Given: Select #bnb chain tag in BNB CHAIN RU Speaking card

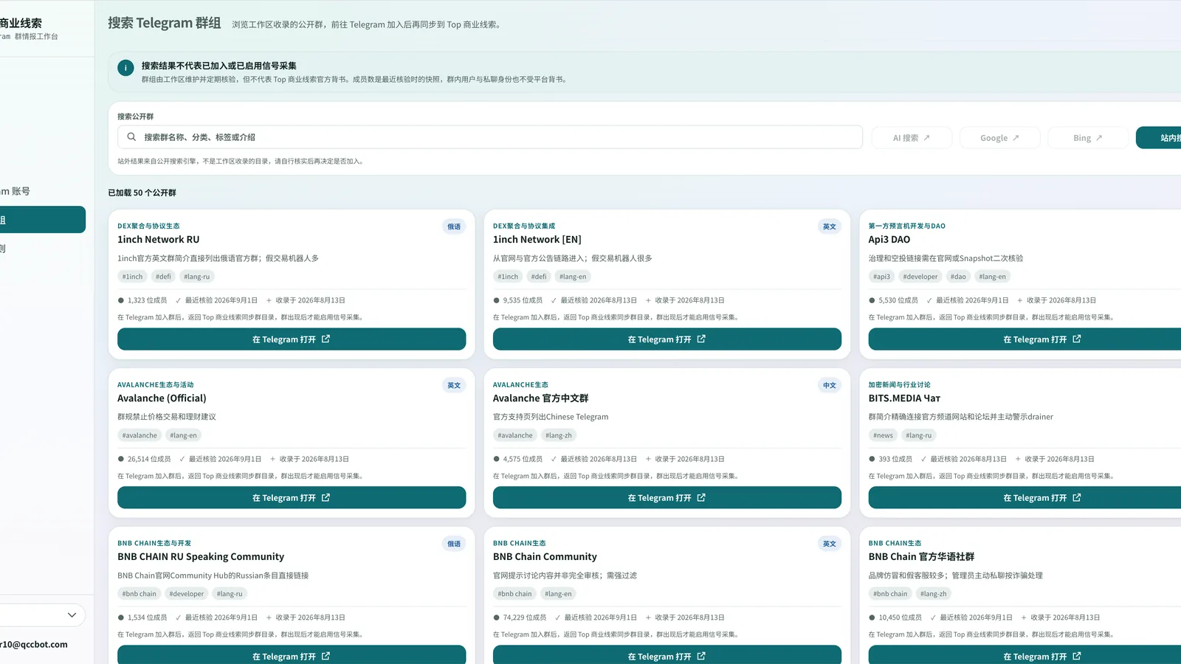Looking at the screenshot, I should coord(140,594).
